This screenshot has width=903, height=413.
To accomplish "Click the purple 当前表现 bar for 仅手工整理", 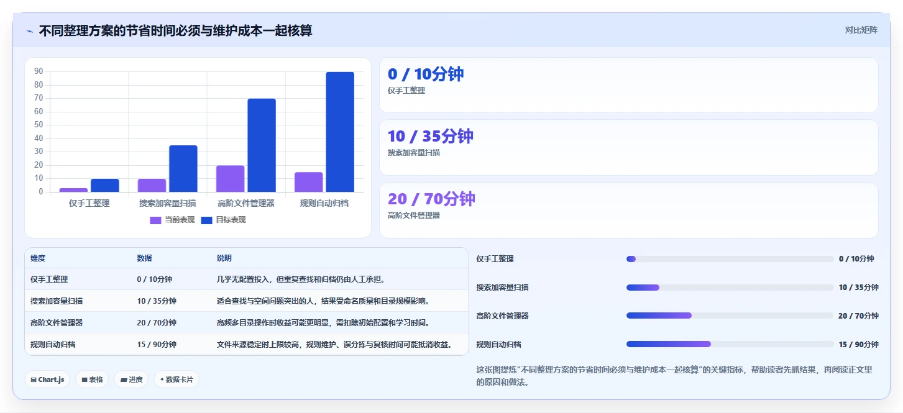I will tap(73, 190).
